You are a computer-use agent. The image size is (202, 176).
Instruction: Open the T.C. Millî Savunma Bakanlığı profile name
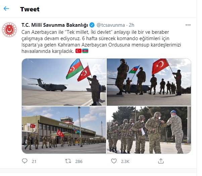coord(55,25)
